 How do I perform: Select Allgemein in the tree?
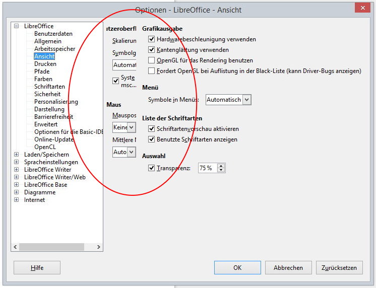pos(48,41)
